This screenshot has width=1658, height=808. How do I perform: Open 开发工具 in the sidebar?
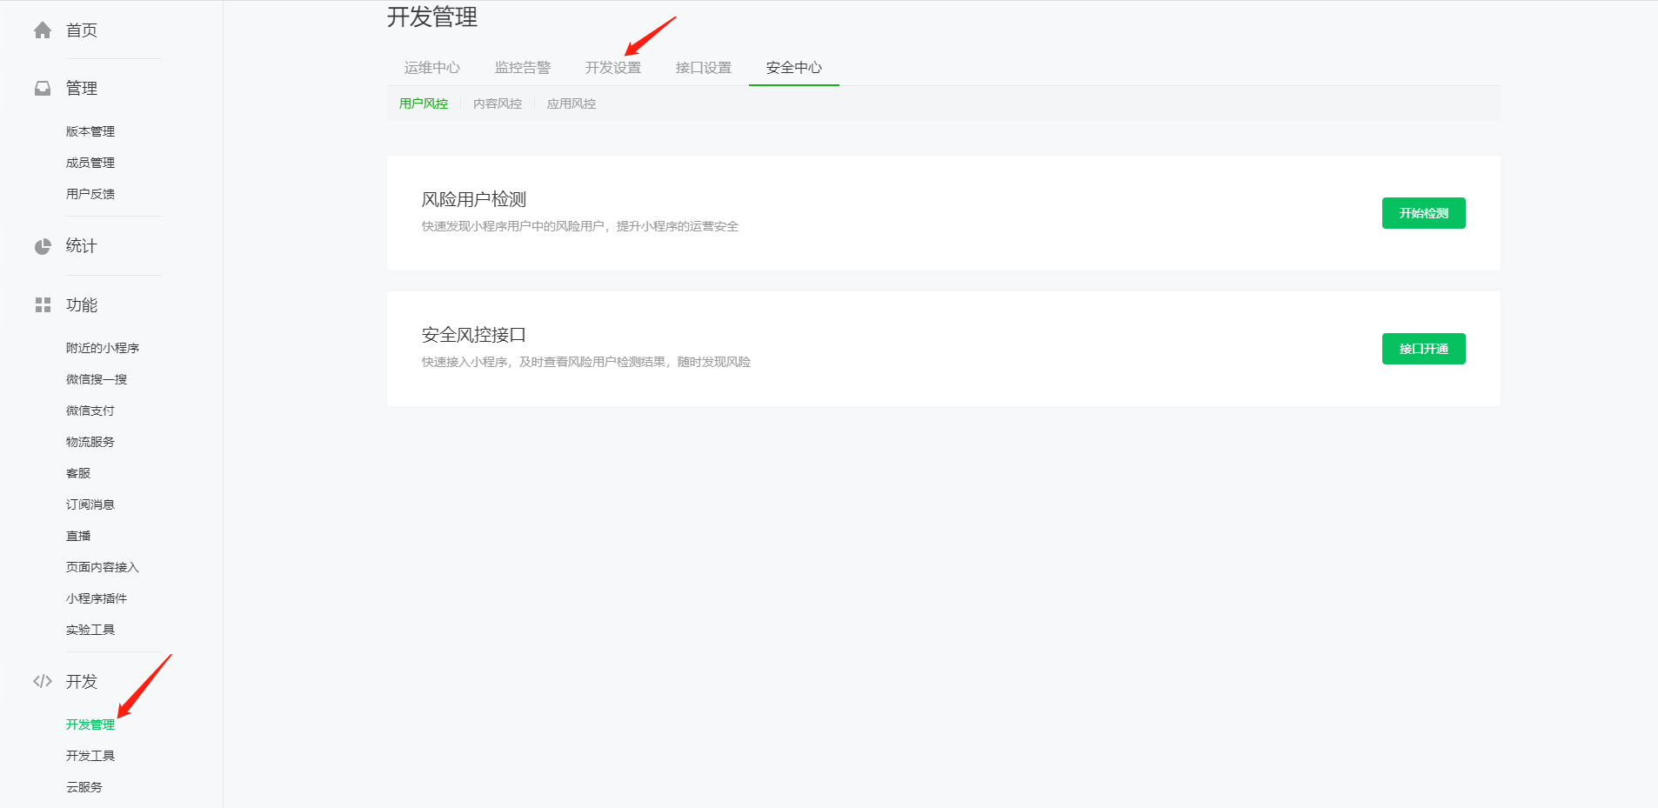pyautogui.click(x=90, y=756)
